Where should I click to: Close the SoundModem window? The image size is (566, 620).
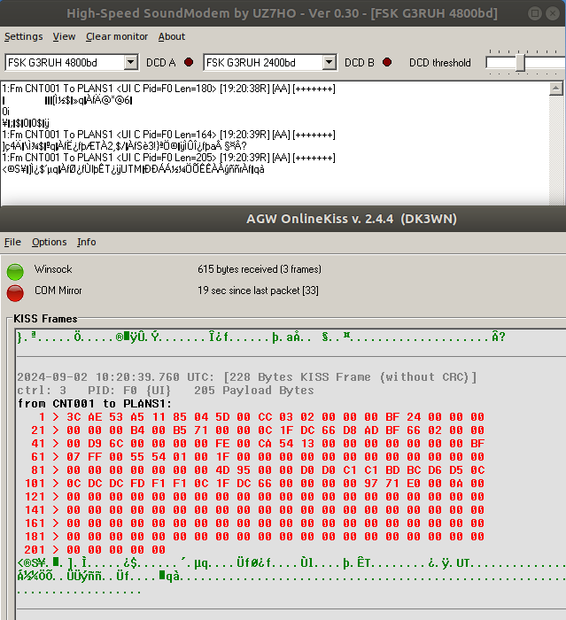(x=552, y=13)
